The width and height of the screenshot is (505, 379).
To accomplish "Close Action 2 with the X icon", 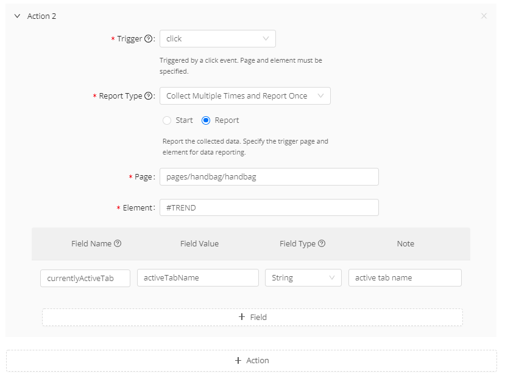I will coord(484,16).
